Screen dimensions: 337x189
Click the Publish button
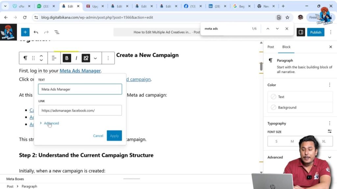coord(315,32)
